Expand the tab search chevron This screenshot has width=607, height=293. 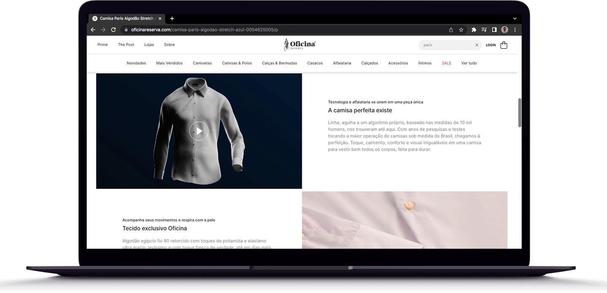tap(514, 18)
